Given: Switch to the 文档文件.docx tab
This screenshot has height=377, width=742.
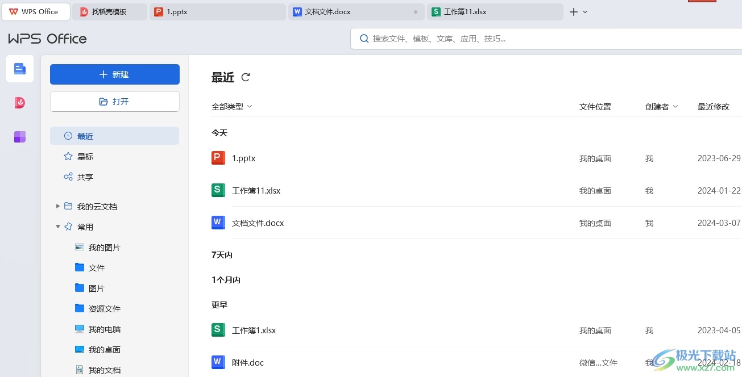Looking at the screenshot, I should click(357, 12).
